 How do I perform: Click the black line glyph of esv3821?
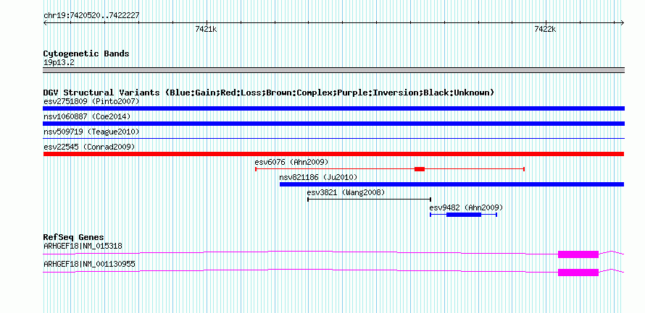pos(369,200)
